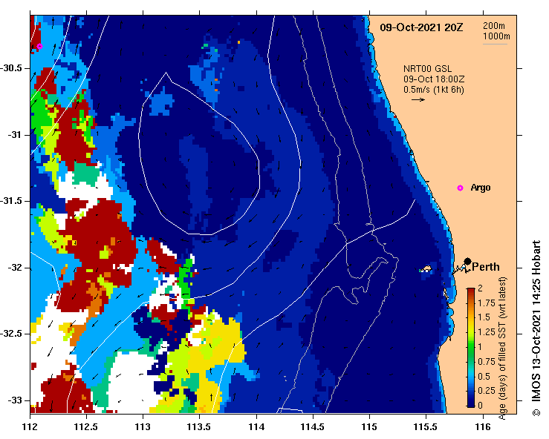Image resolution: width=549 pixels, height=439 pixels.
Task: Click the IMOS copyright timestamp text
Action: [x=536, y=328]
